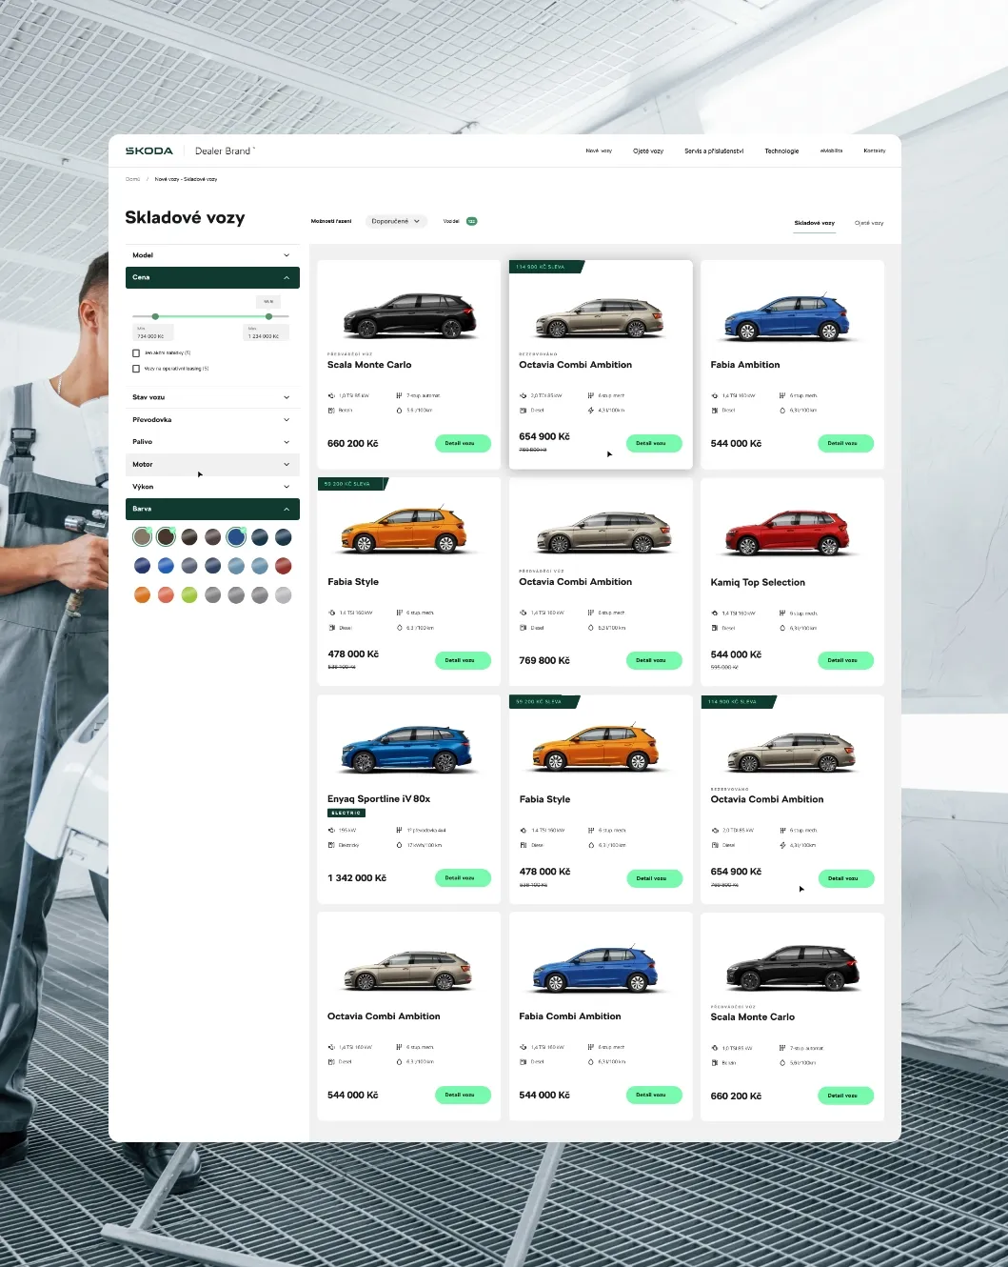Check the Jen akční nabídky checkbox
The image size is (1008, 1267).
pyautogui.click(x=136, y=352)
